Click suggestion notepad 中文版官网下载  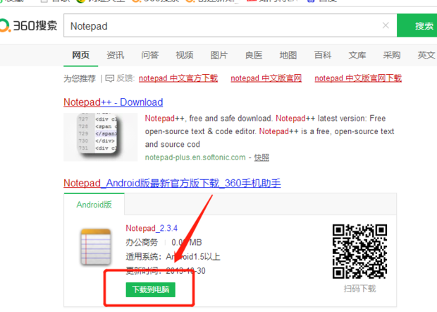[x=358, y=78]
